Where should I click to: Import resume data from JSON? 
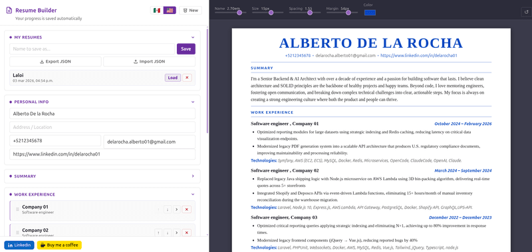(x=149, y=62)
